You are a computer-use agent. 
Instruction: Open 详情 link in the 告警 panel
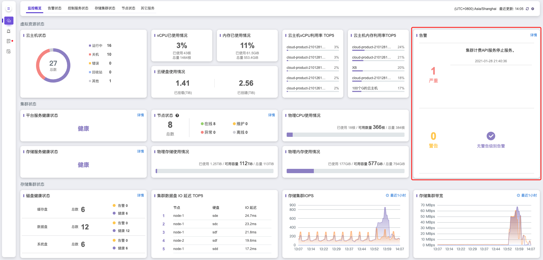(533, 35)
